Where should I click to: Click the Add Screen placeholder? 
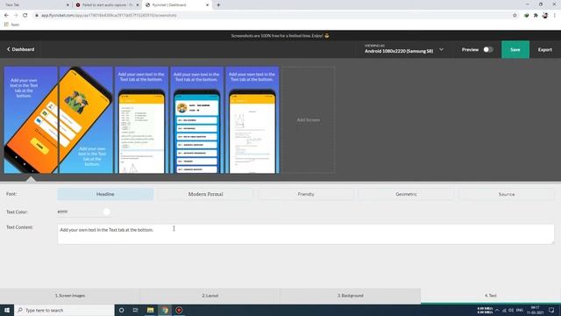pyautogui.click(x=309, y=119)
